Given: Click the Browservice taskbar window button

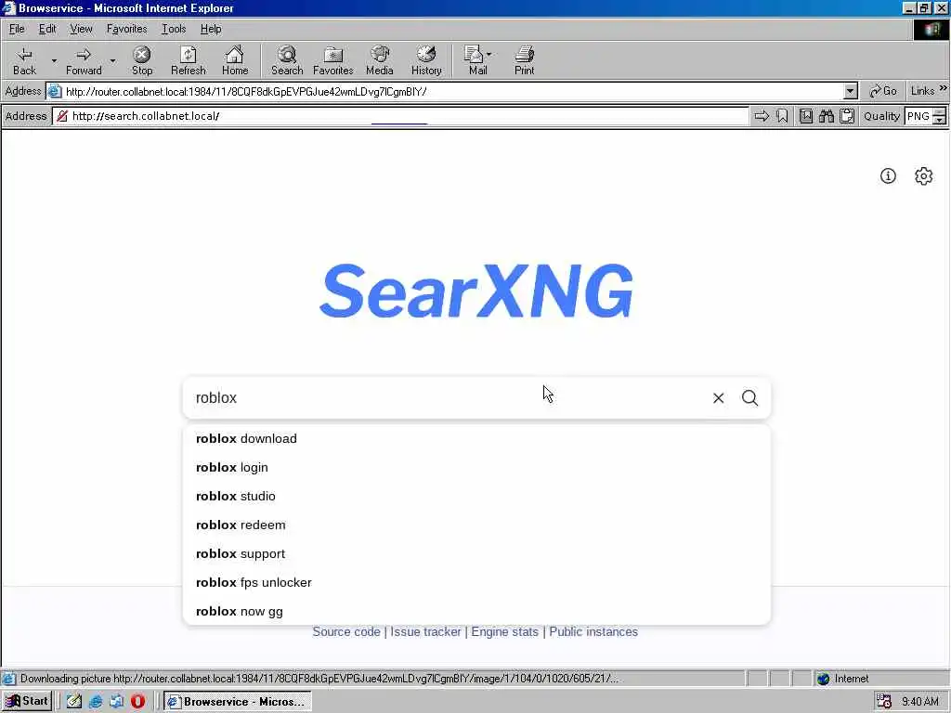Looking at the screenshot, I should click(x=237, y=702).
